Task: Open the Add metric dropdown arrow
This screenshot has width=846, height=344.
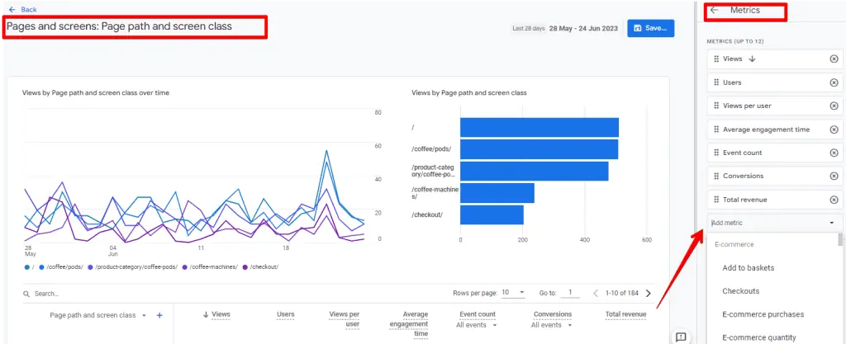Action: coord(832,223)
